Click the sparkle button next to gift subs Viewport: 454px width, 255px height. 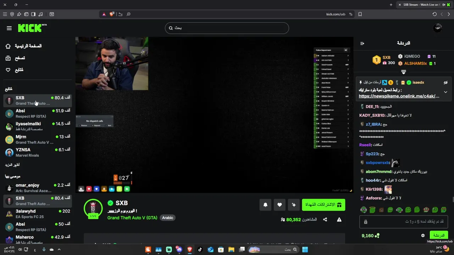(294, 205)
